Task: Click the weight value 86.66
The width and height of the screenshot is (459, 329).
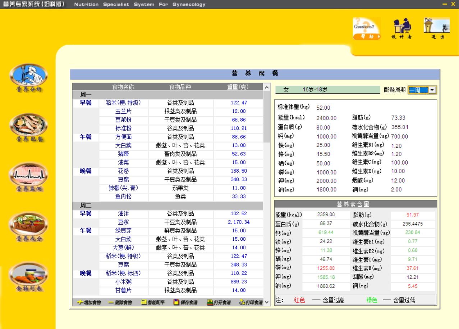Action: point(239,137)
